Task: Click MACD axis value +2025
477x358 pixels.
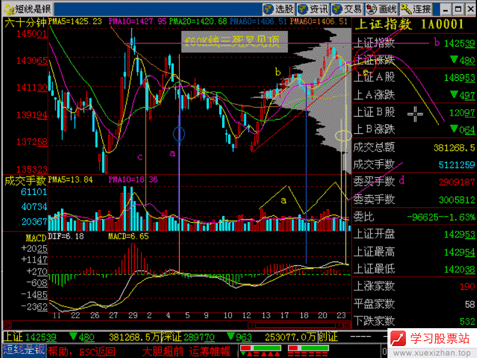Action: pyautogui.click(x=34, y=248)
